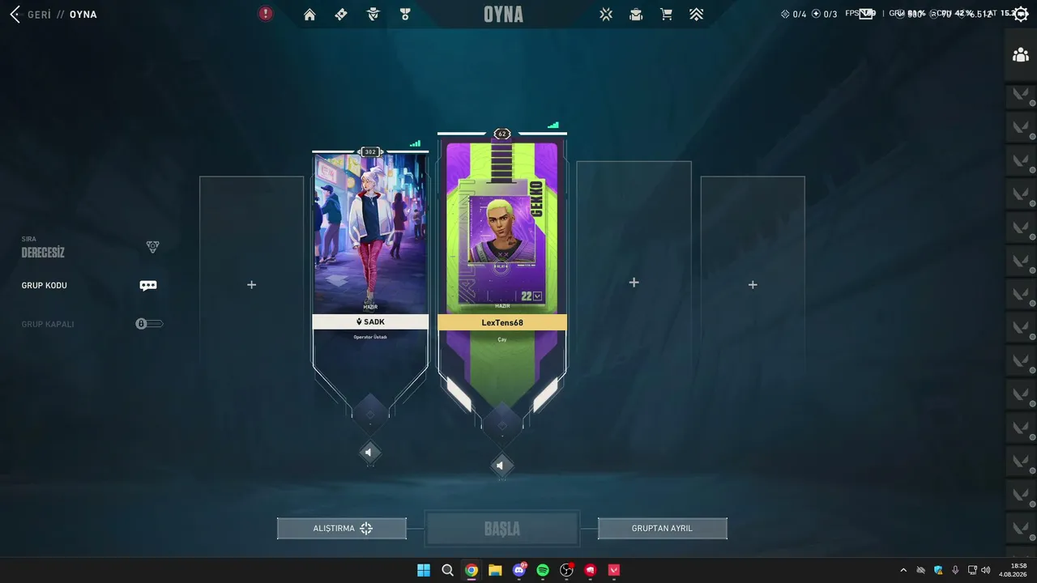Open the Home tab icon
This screenshot has width=1037, height=583.
tap(309, 15)
